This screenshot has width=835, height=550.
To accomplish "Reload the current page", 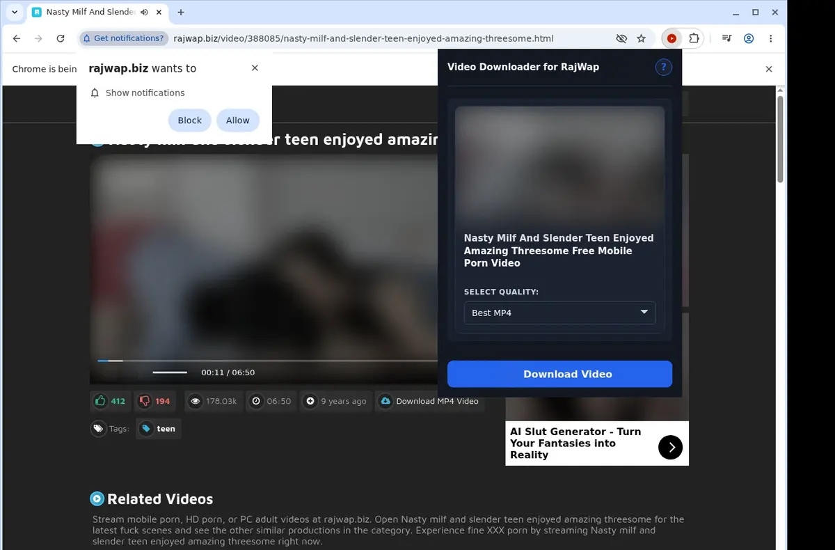I will pos(61,39).
